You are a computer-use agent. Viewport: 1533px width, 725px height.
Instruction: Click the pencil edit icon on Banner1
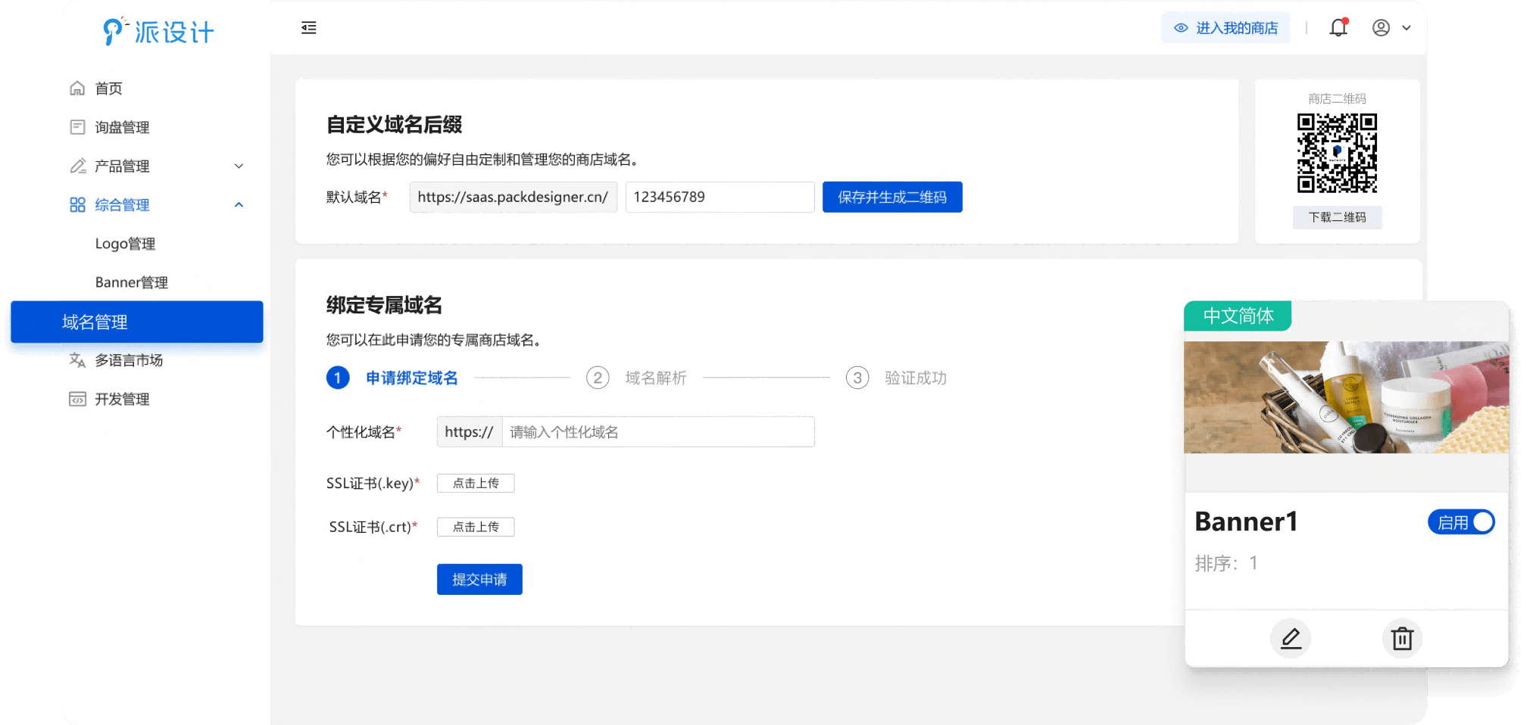(x=1291, y=639)
